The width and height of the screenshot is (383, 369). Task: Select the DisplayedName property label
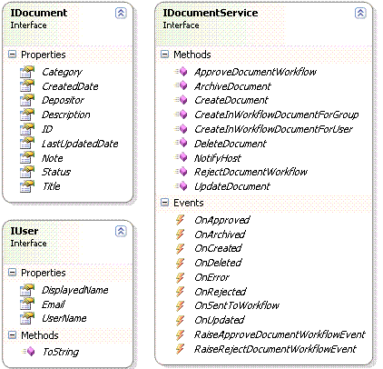click(74, 290)
